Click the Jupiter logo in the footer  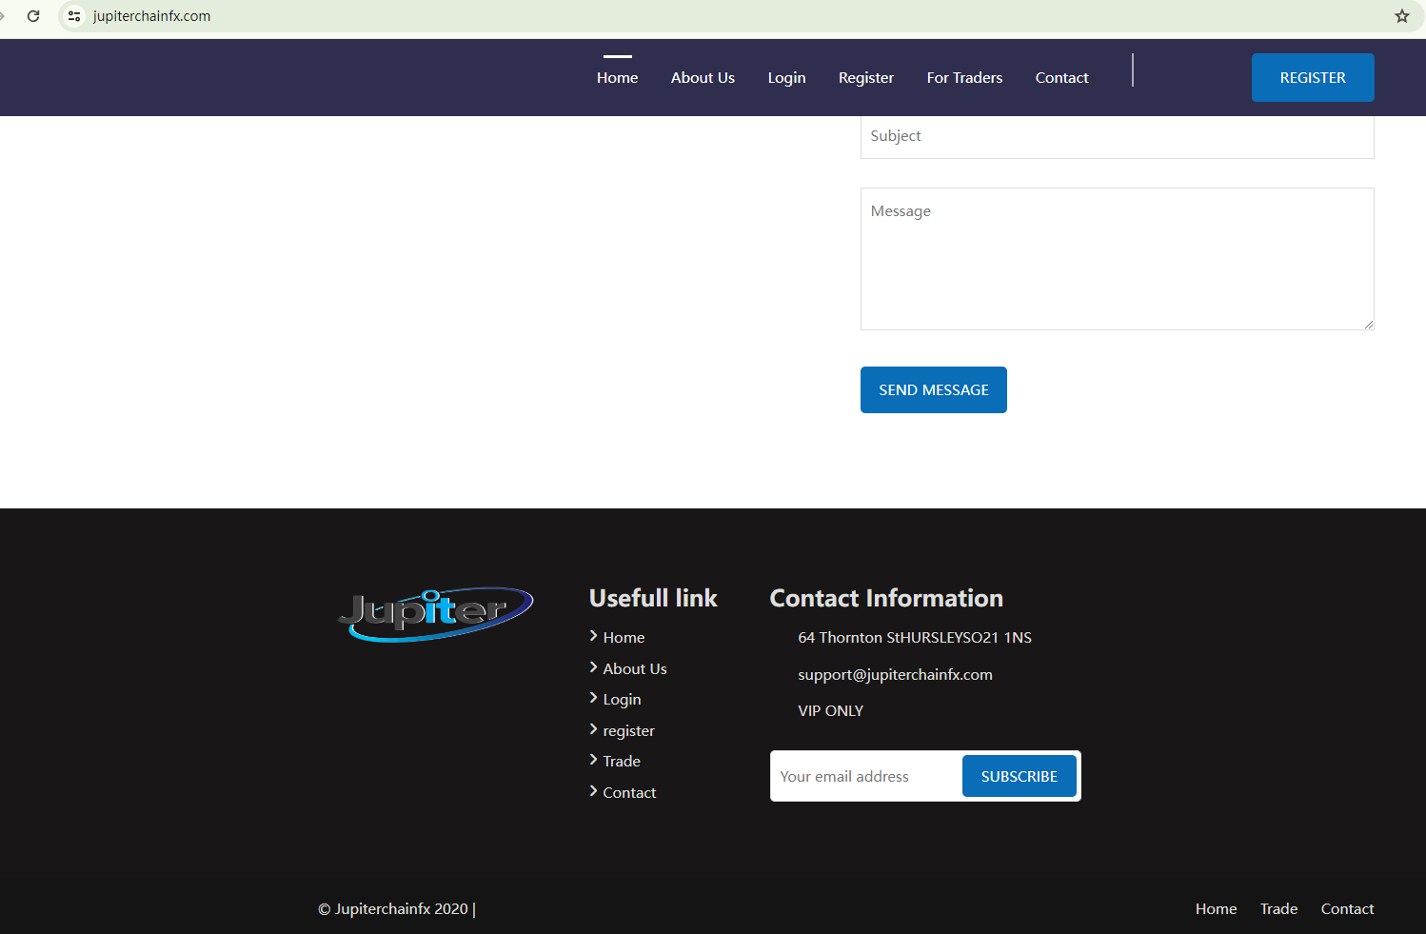[x=436, y=614]
